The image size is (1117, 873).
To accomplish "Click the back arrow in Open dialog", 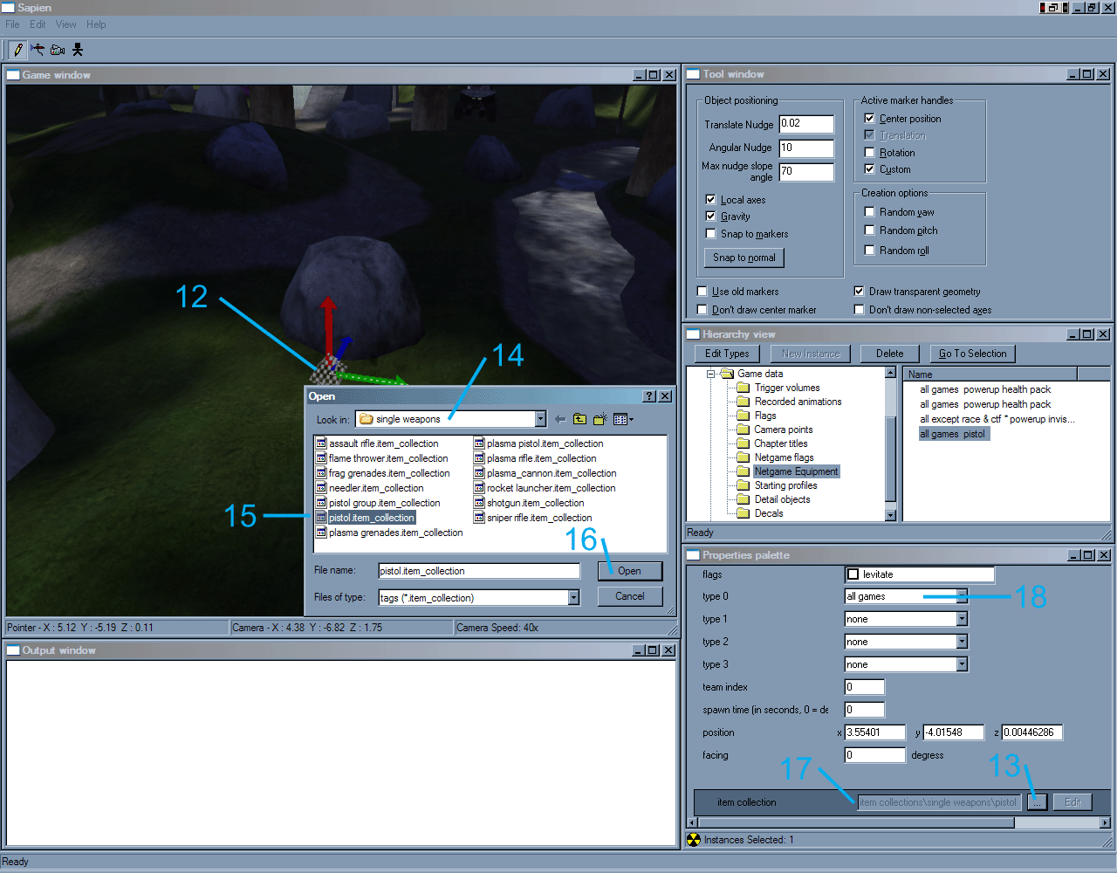I will (560, 420).
